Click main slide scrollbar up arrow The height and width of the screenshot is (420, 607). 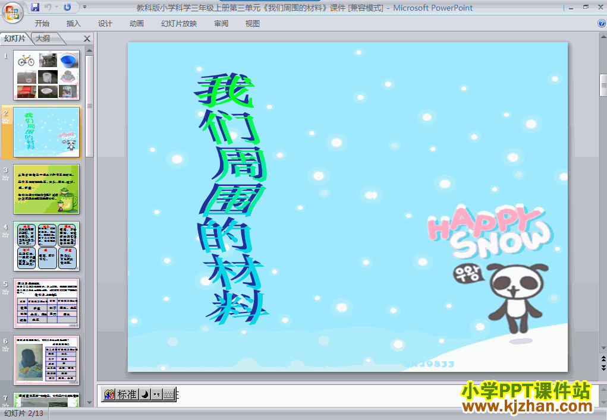click(603, 37)
